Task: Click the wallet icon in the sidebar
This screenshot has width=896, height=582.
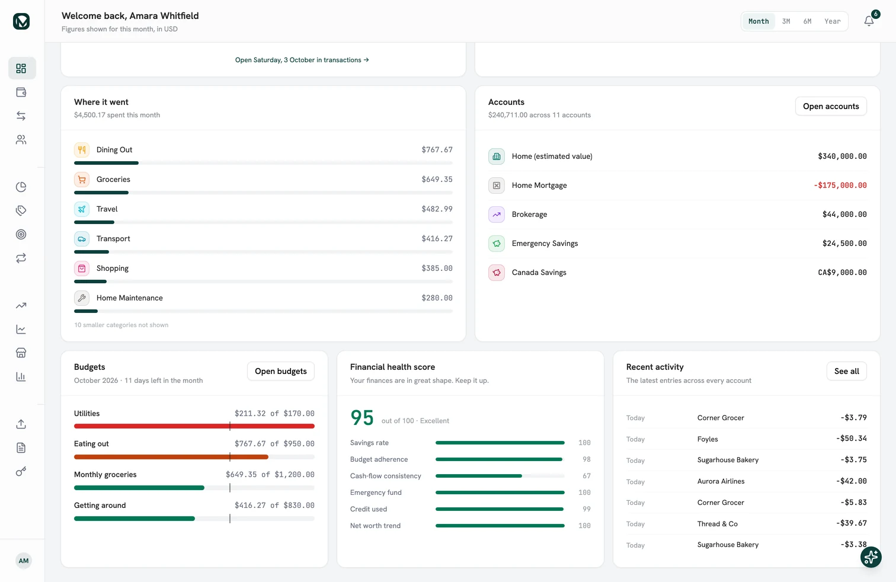Action: pos(21,92)
